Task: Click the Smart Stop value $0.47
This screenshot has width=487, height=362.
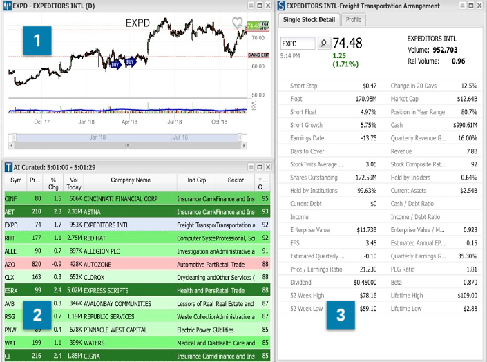Action: 370,86
